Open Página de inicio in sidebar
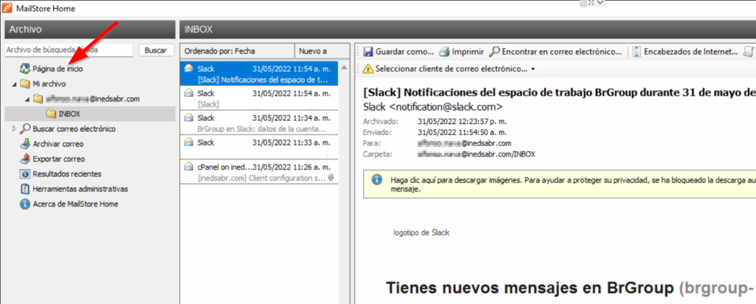The image size is (756, 304). tap(58, 68)
